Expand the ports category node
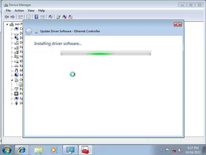Image resolution: width=206 pixels, height=155 pixels. coord(12,89)
